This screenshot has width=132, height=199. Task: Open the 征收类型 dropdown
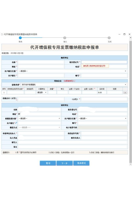pos(74,85)
